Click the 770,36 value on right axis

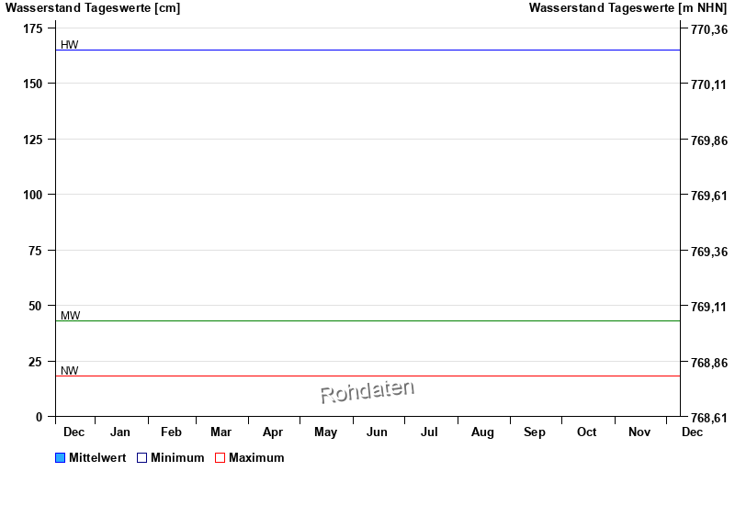point(708,29)
